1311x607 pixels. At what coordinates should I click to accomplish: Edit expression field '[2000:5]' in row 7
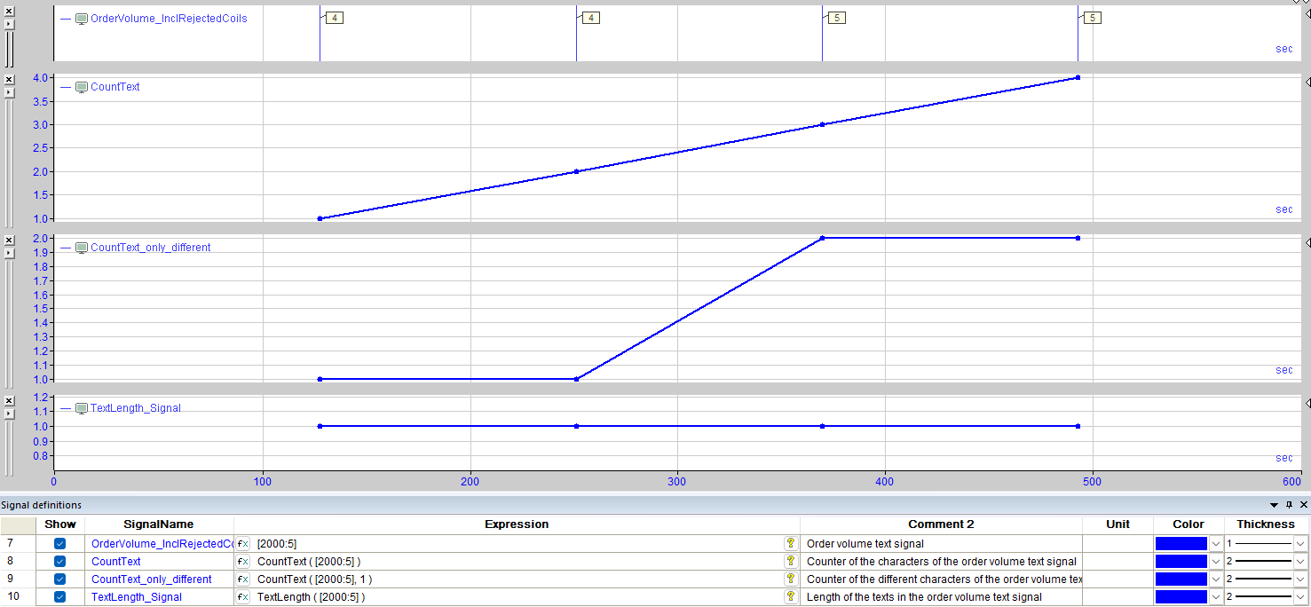click(517, 544)
